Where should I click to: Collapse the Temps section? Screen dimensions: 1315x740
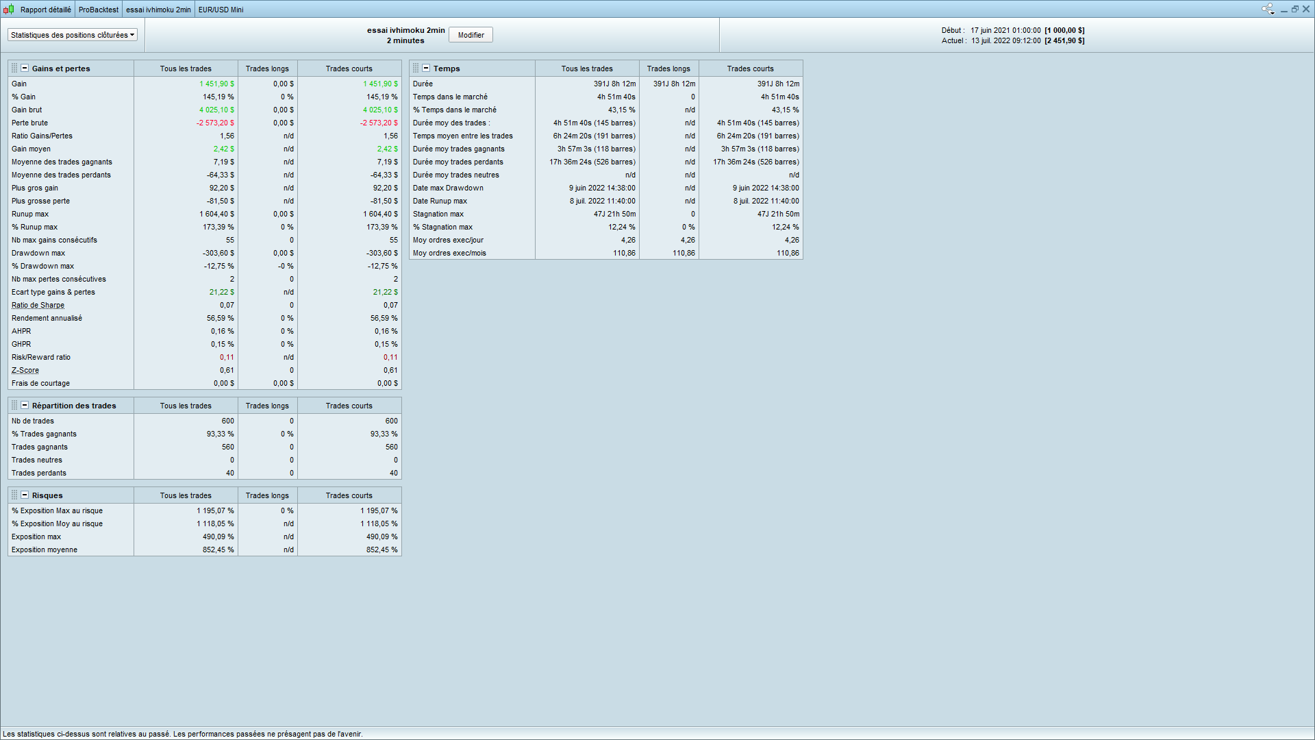click(x=426, y=69)
